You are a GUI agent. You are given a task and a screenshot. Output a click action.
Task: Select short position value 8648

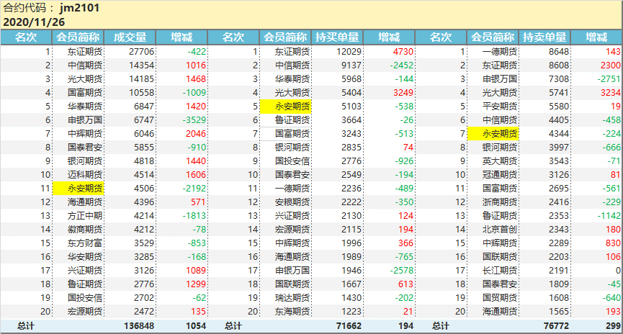(x=559, y=52)
